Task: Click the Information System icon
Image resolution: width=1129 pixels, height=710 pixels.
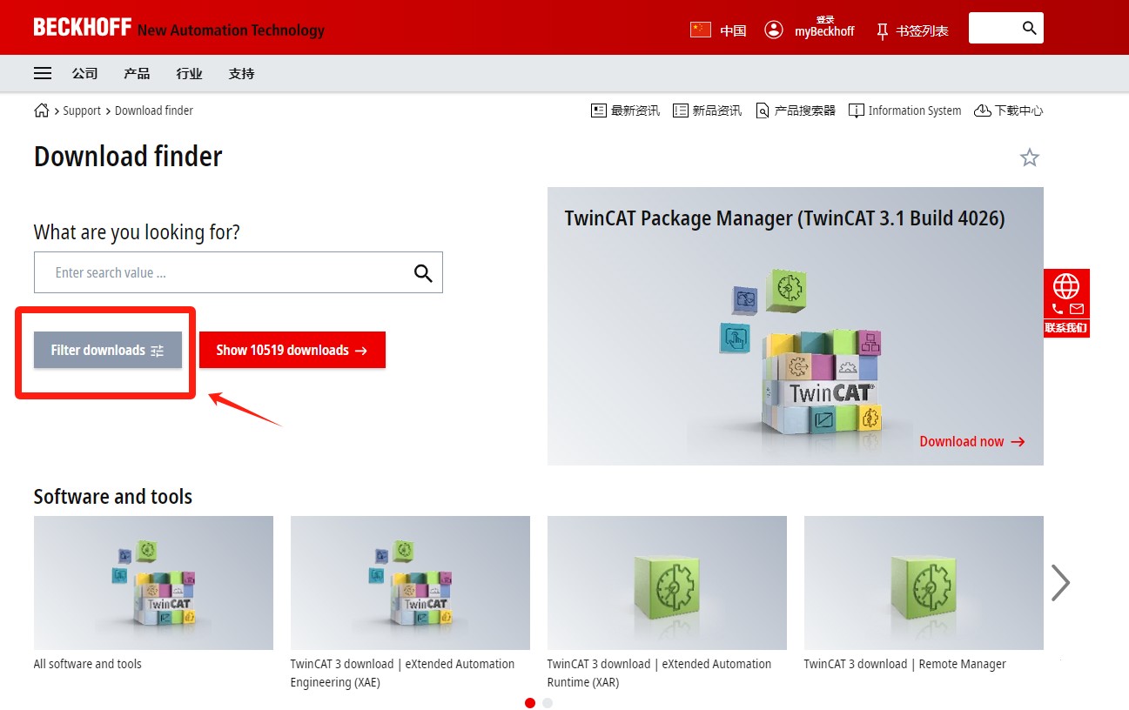Action: pos(857,111)
